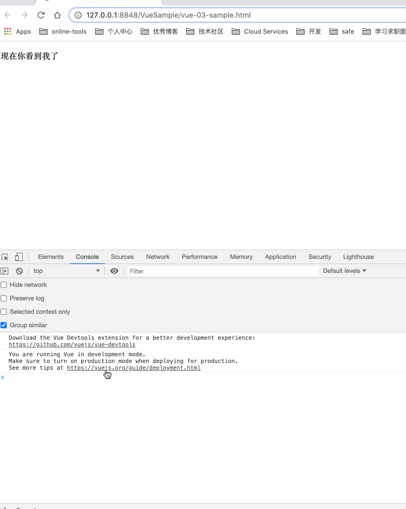406x509 pixels.
Task: Click the address bar URL
Action: tap(168, 15)
